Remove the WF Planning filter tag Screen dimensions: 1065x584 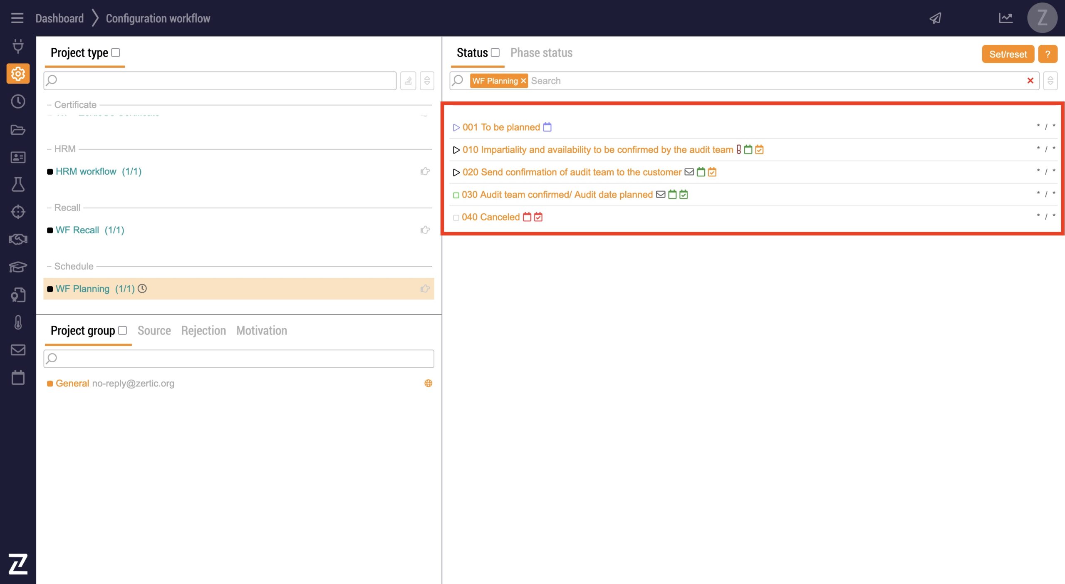[523, 81]
